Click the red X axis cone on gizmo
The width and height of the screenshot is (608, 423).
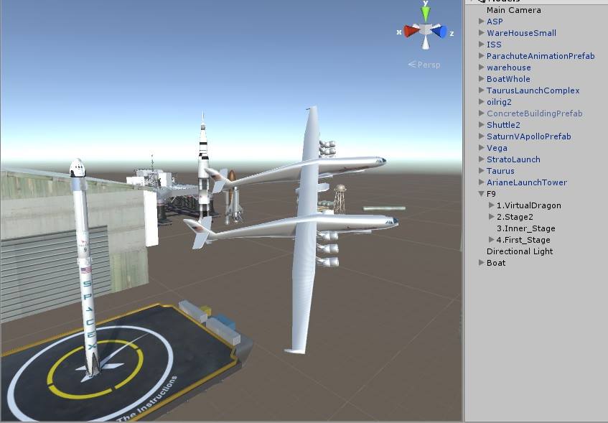pos(411,31)
